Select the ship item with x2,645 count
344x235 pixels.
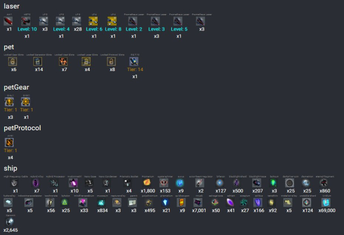10,222
